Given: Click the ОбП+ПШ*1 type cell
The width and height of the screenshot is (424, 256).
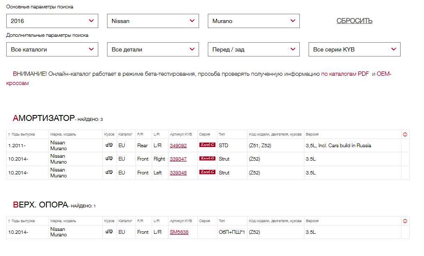Looking at the screenshot, I should tap(232, 232).
